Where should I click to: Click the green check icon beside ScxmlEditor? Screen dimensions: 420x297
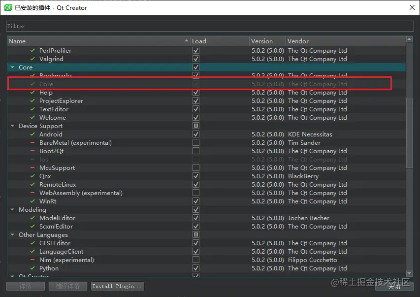point(32,226)
